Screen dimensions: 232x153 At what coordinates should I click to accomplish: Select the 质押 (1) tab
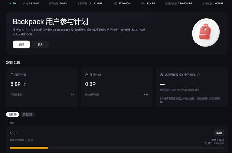pyautogui.click(x=13, y=114)
